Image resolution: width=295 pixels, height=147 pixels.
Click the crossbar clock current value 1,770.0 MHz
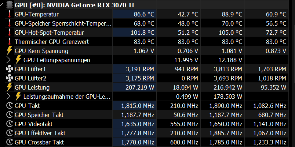138,142
